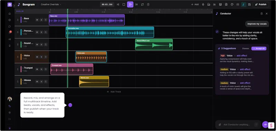
Task: Mute the Bass track
Action: (37, 20)
